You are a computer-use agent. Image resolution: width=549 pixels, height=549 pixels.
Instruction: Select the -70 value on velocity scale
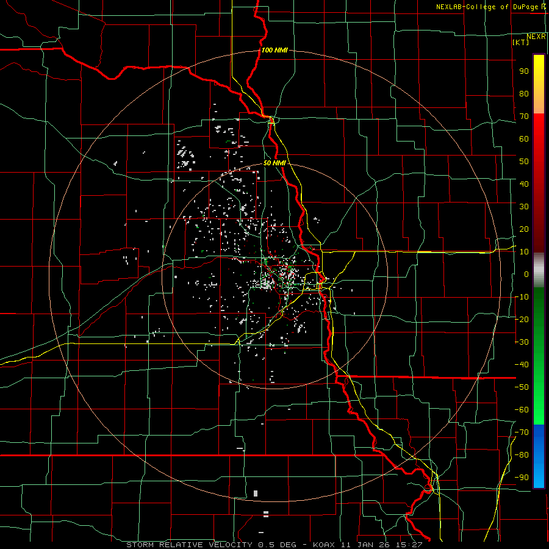522,432
